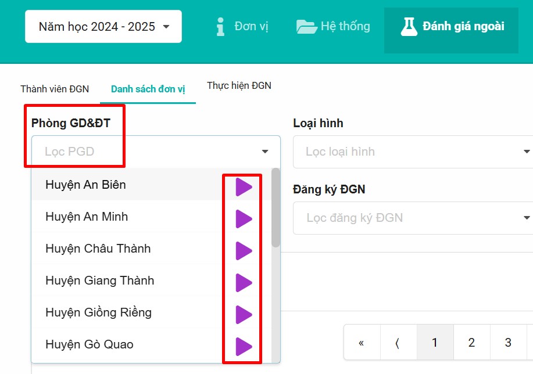The image size is (533, 374).
Task: Switch to the Thực hiện ĐGN tab
Action: click(x=239, y=85)
